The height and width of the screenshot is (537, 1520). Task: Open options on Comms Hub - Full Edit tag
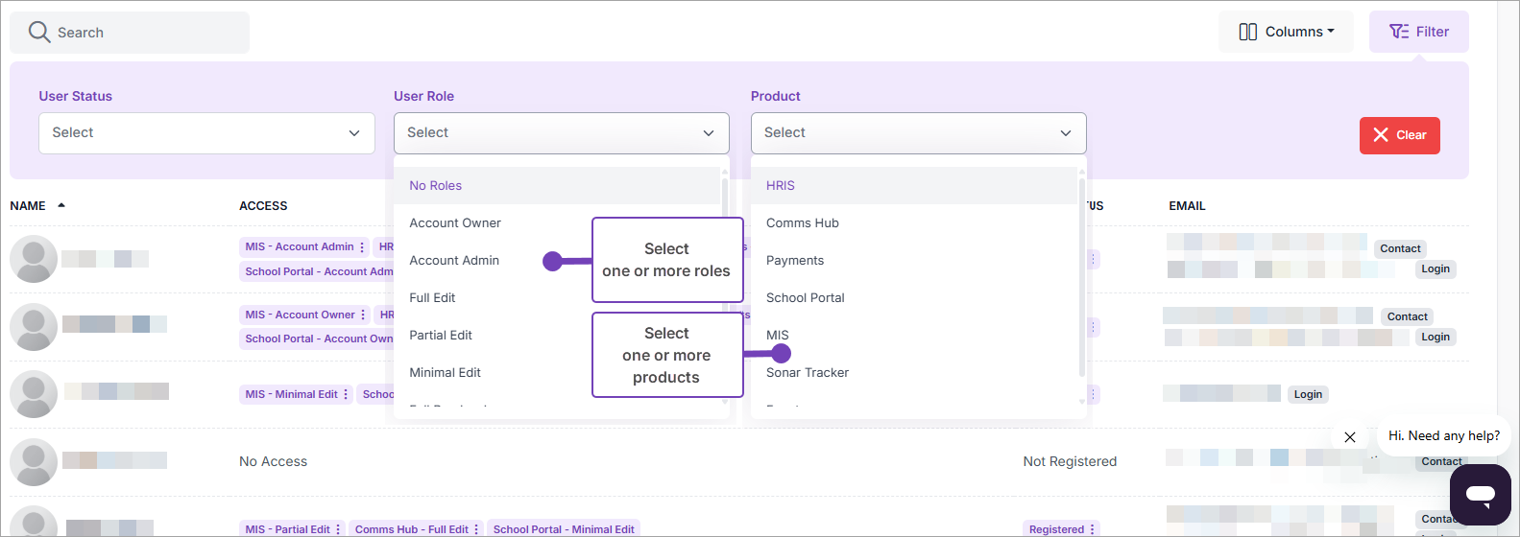(x=476, y=529)
